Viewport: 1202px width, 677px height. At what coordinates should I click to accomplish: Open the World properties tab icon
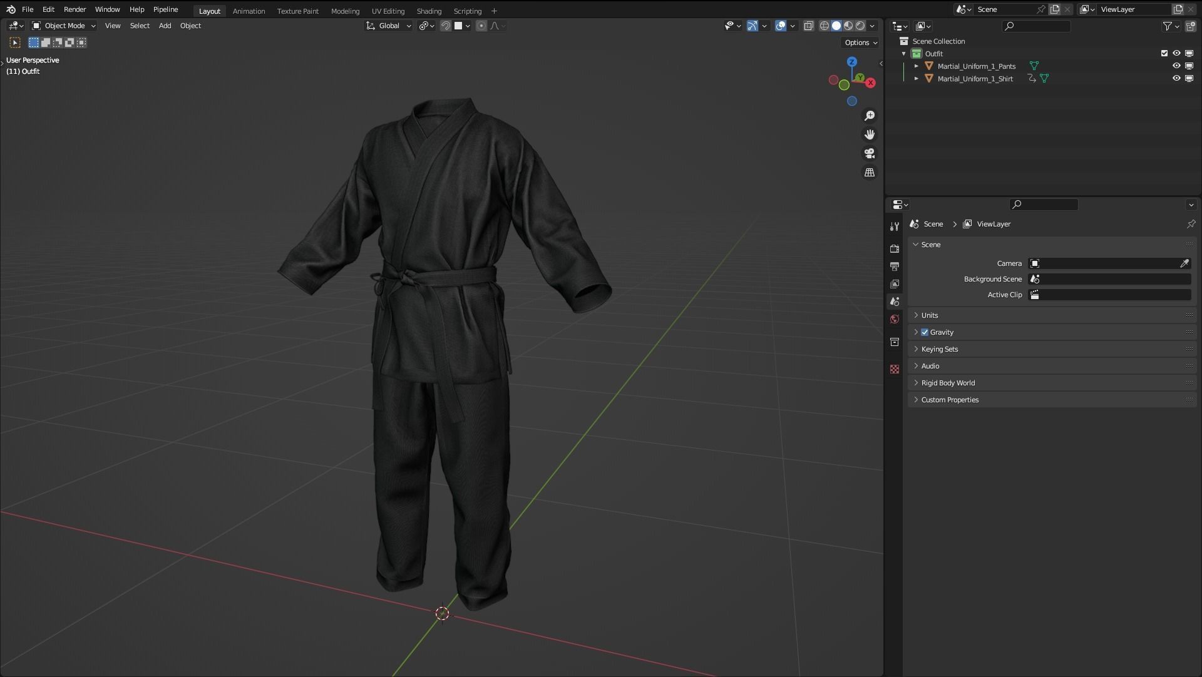(x=895, y=320)
